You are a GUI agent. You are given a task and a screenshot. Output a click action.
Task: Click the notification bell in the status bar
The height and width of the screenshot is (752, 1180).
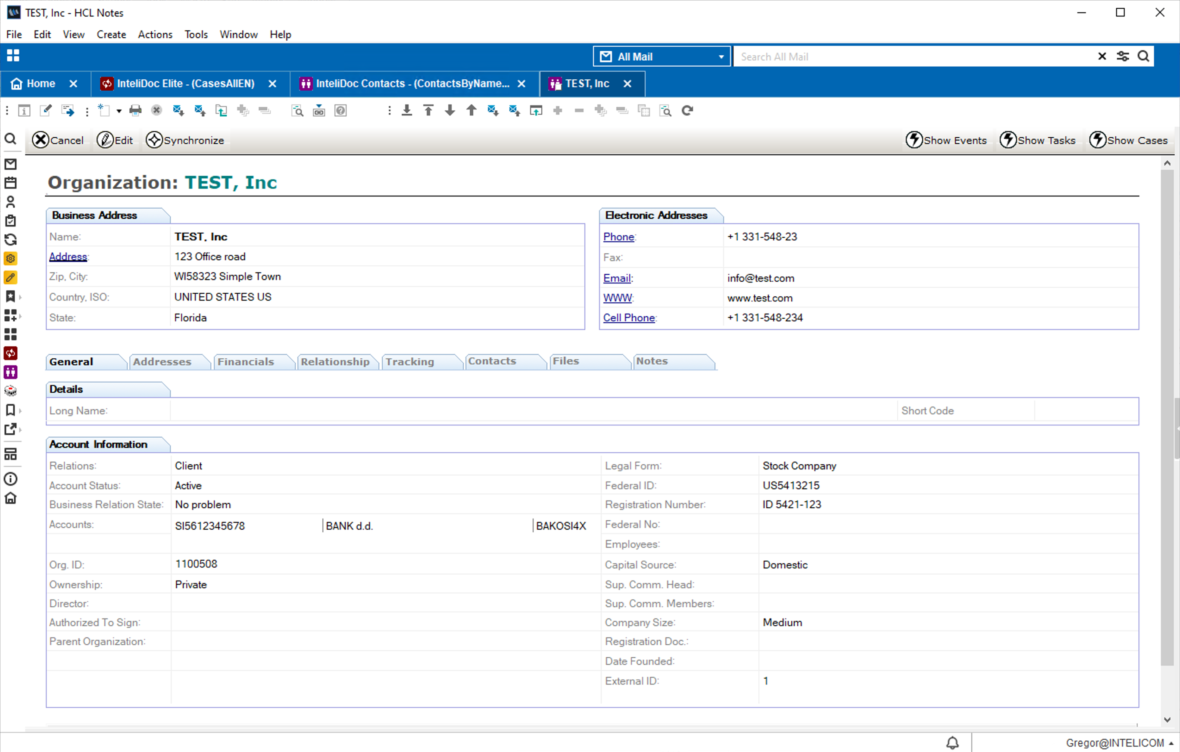click(952, 743)
